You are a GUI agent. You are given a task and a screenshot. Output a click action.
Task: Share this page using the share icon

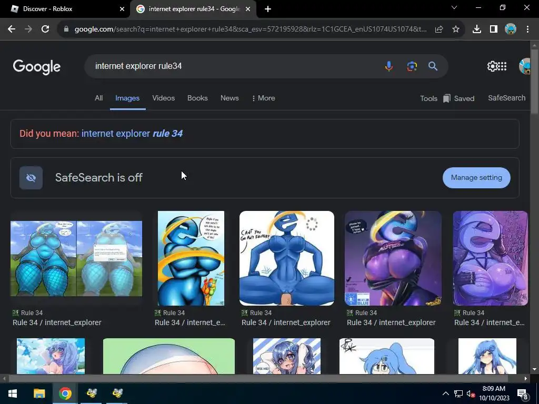(439, 29)
